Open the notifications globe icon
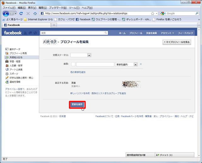Image resolution: width=202 pixels, height=163 pixels. pos(35,33)
